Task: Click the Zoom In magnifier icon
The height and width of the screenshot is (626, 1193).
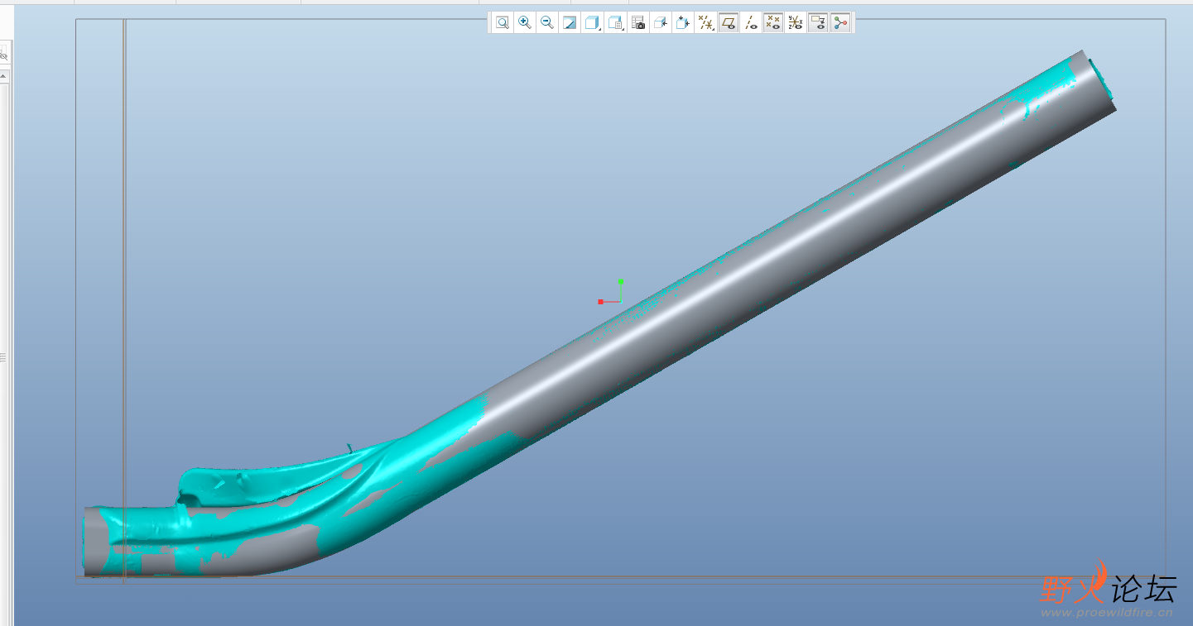Action: point(524,23)
